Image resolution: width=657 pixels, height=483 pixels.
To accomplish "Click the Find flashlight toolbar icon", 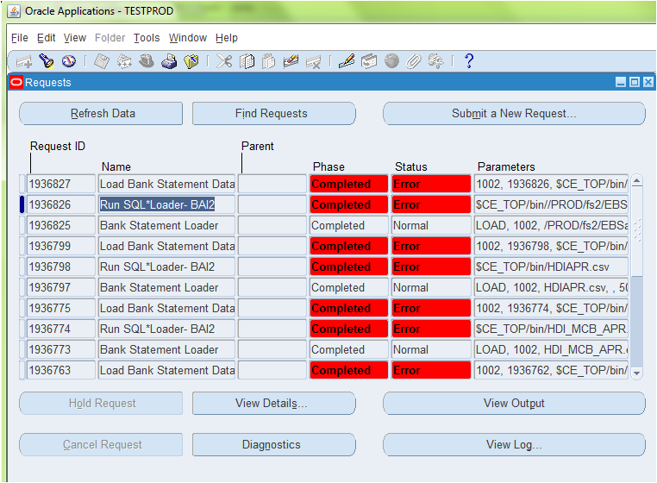I will (x=47, y=61).
